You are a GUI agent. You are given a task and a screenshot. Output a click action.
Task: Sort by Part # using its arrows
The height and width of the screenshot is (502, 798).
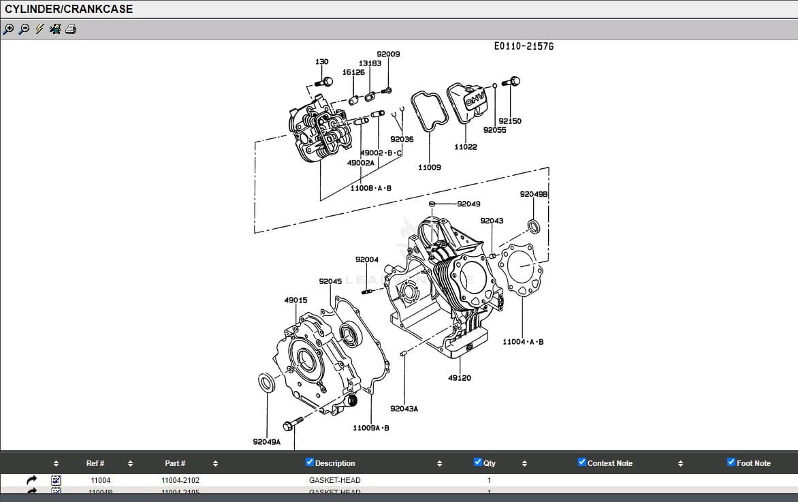215,464
